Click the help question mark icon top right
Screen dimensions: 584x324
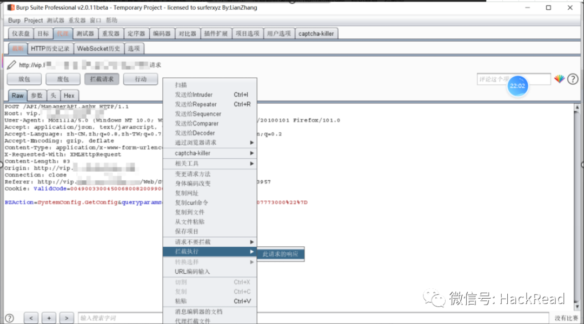tap(573, 79)
